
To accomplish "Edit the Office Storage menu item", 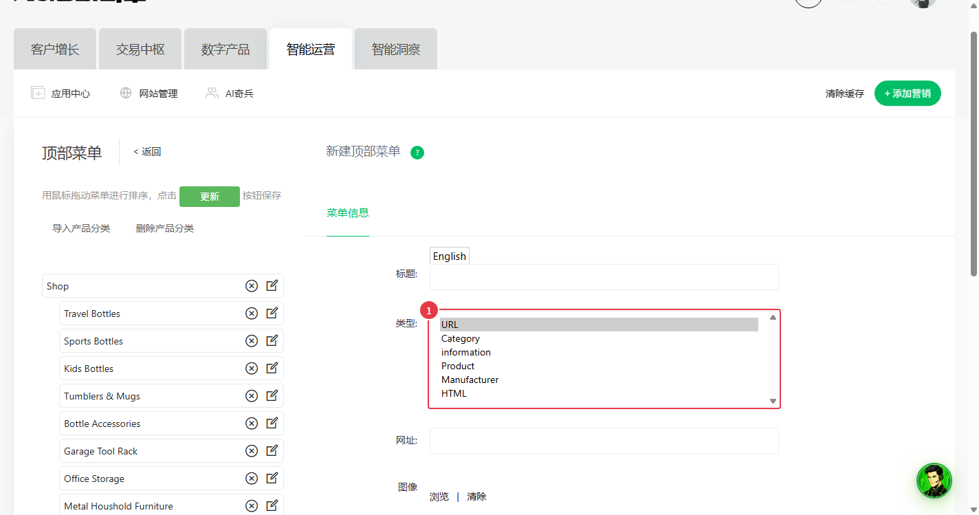I will pyautogui.click(x=272, y=478).
